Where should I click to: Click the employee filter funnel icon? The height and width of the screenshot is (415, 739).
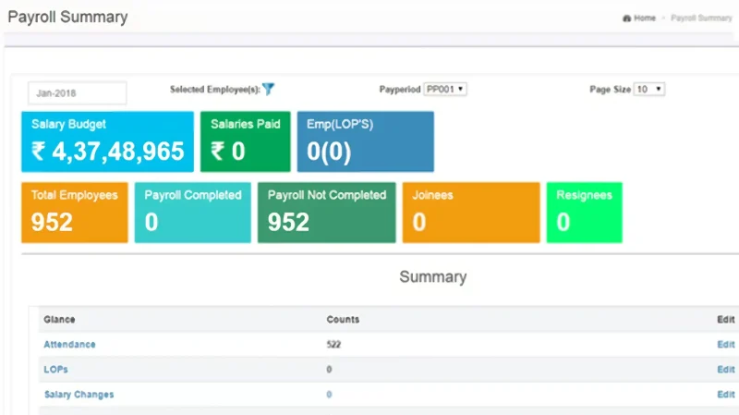(268, 89)
